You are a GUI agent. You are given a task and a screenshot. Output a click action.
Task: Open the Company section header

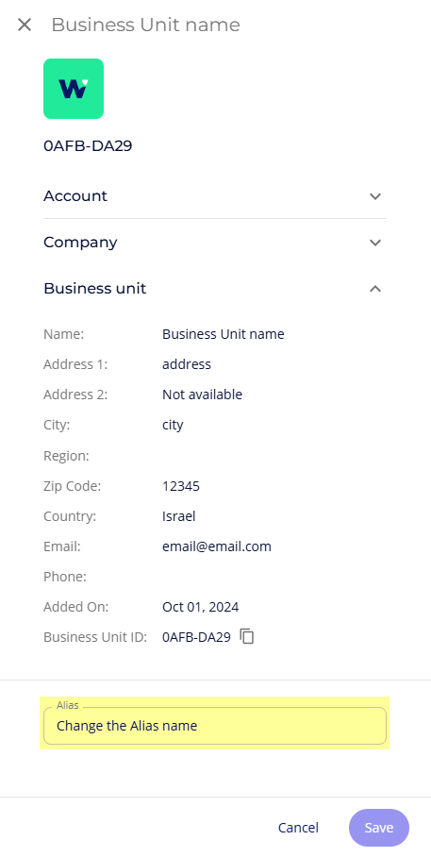[215, 243]
